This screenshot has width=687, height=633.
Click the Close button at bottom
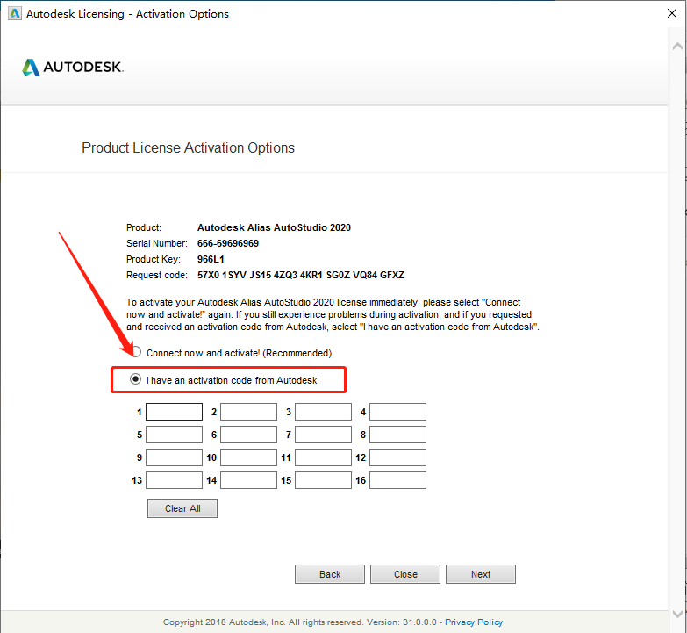tap(405, 574)
